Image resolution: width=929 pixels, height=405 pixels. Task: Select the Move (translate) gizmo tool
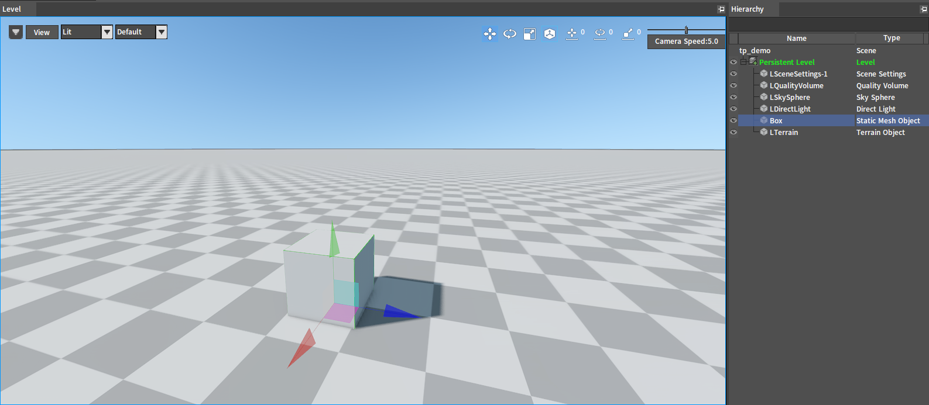[490, 34]
